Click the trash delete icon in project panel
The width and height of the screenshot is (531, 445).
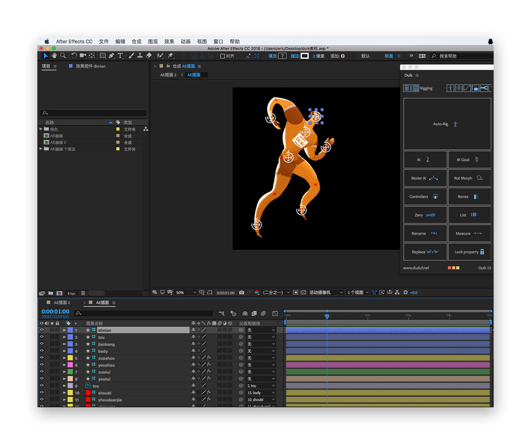coord(83,293)
